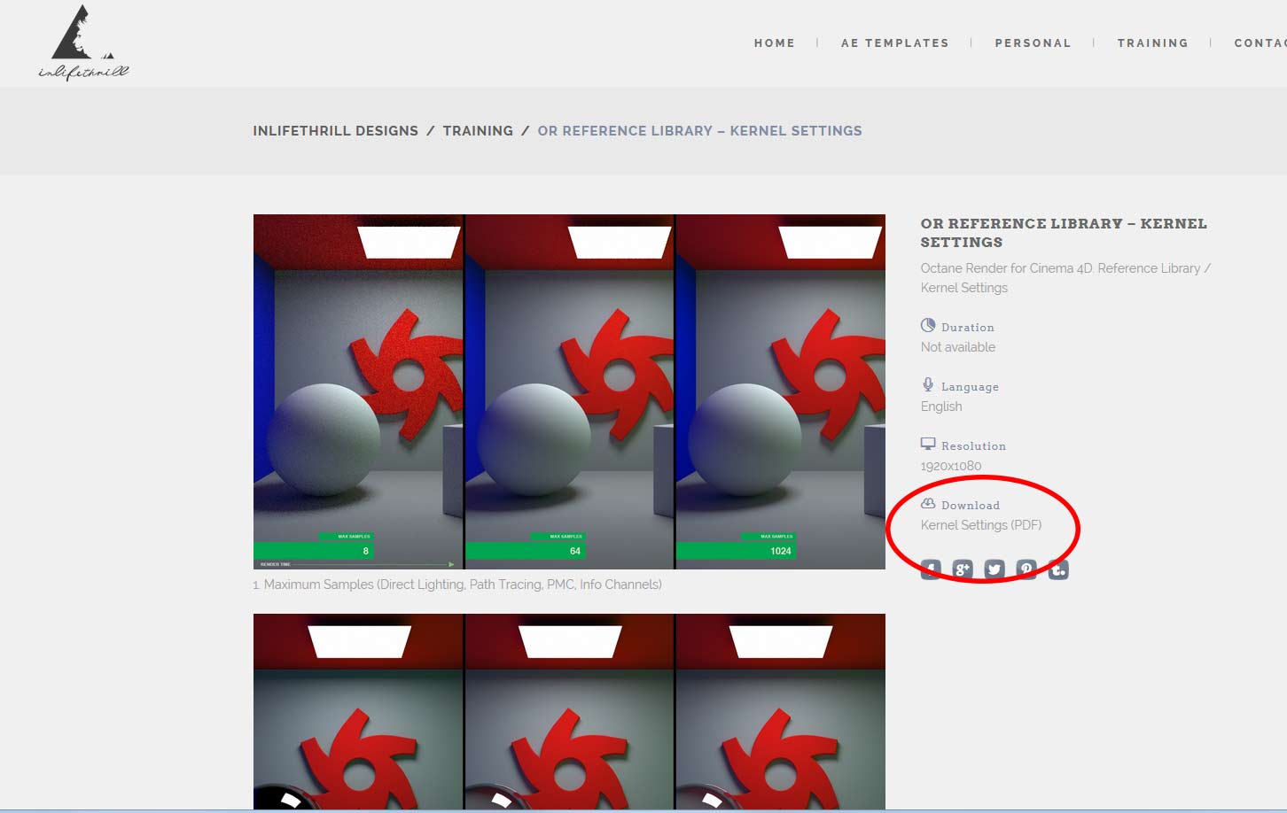Share via the Google Plus icon

tap(963, 569)
